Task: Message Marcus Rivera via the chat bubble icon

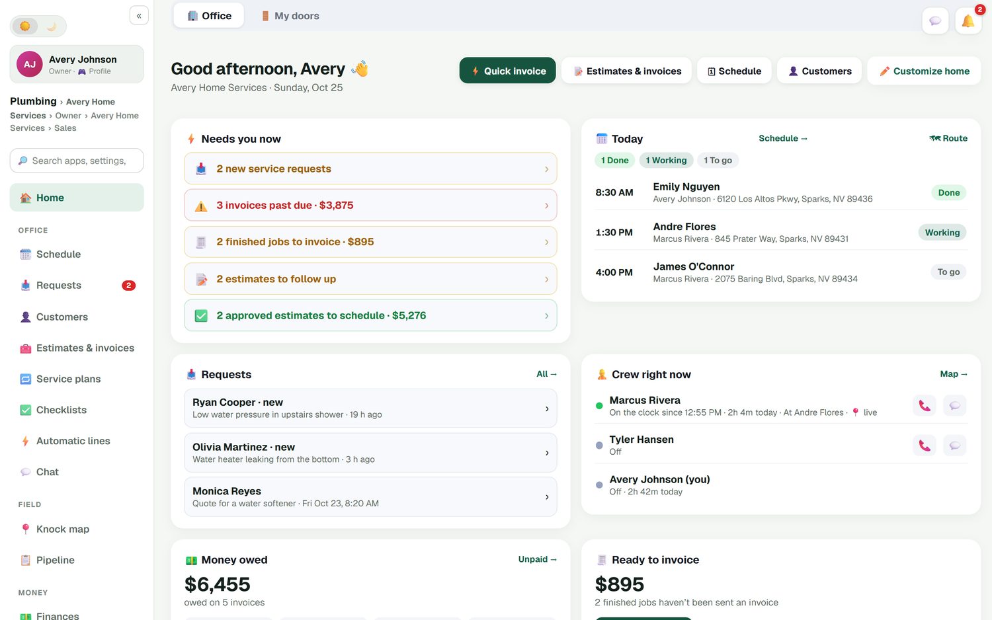Action: tap(955, 406)
